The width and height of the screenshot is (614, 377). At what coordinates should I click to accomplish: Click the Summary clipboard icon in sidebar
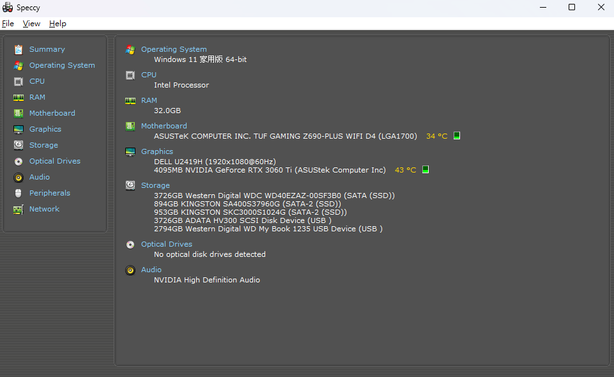pos(19,49)
